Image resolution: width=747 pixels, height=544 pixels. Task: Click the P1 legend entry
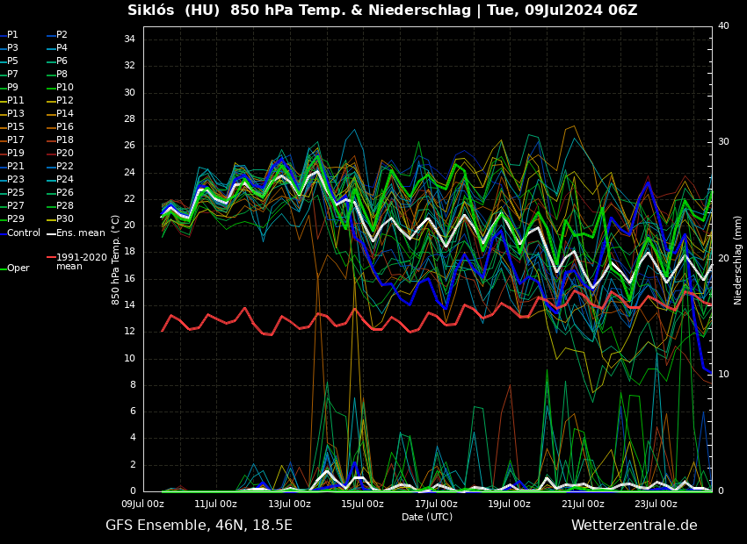pyautogui.click(x=12, y=35)
